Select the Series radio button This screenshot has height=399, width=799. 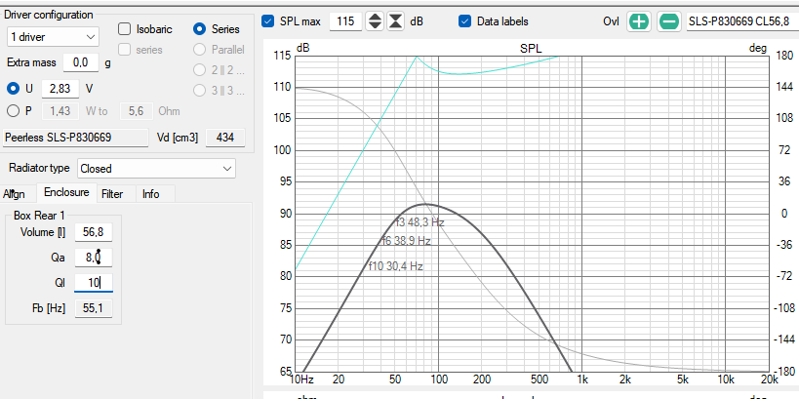tap(200, 29)
